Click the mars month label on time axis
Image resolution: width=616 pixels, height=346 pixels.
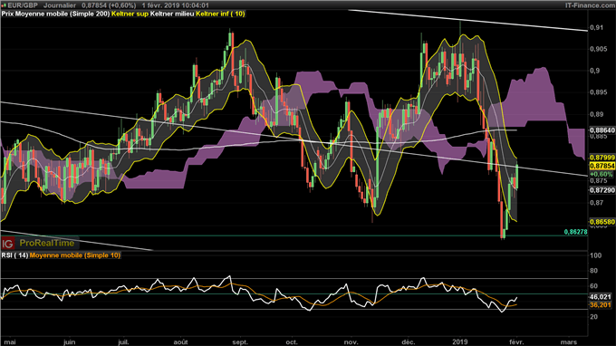click(569, 342)
